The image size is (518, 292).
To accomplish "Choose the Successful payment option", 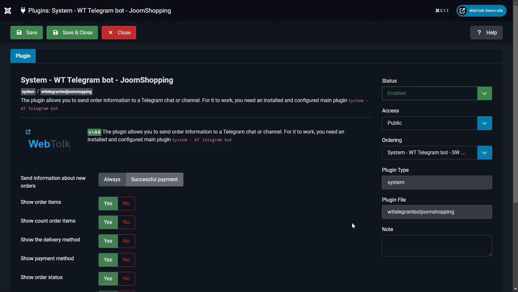I will (155, 180).
